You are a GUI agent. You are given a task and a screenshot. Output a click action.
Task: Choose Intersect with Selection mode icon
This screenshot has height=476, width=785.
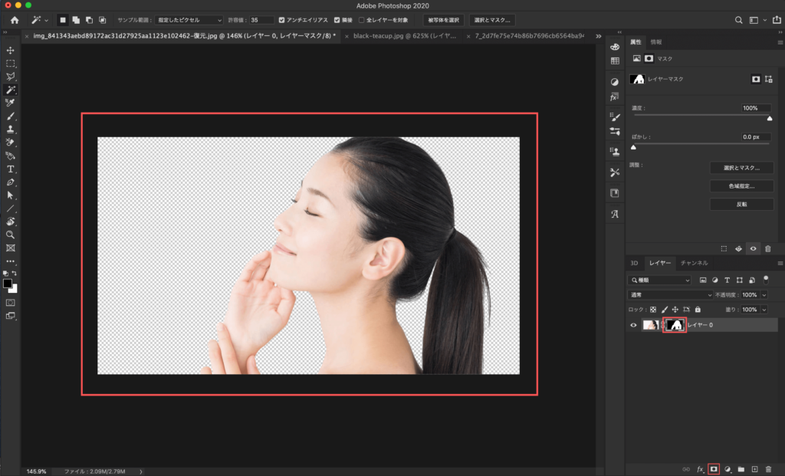(102, 20)
